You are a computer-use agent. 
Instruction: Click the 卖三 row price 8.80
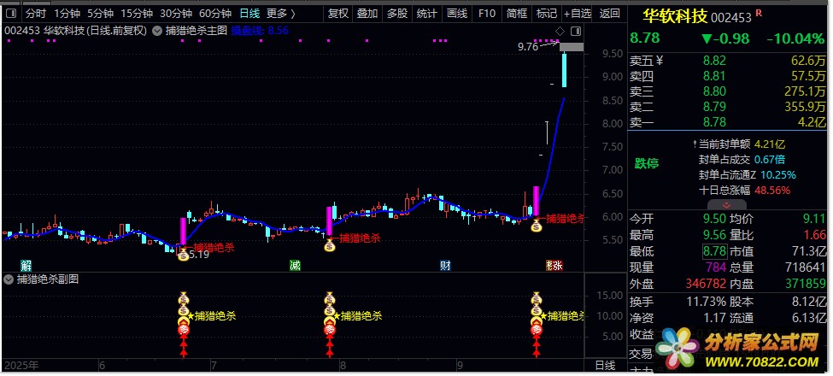coord(714,91)
